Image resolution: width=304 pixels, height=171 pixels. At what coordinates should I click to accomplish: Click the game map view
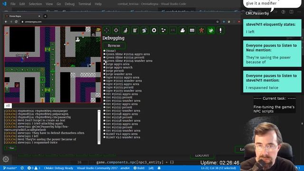(53, 65)
